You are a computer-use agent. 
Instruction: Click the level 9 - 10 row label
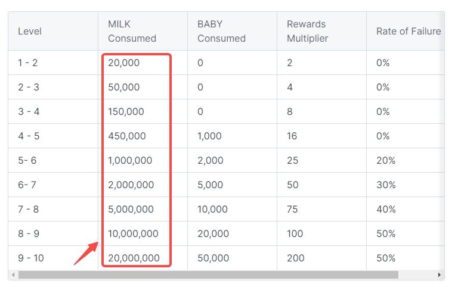tap(31, 258)
